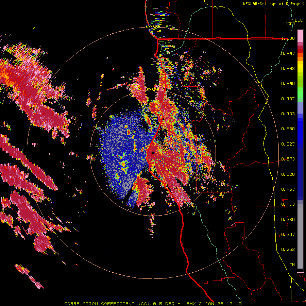This screenshot has width=306, height=306.
Task: Click the 50 NM range ring label
Action: pyautogui.click(x=152, y=90)
